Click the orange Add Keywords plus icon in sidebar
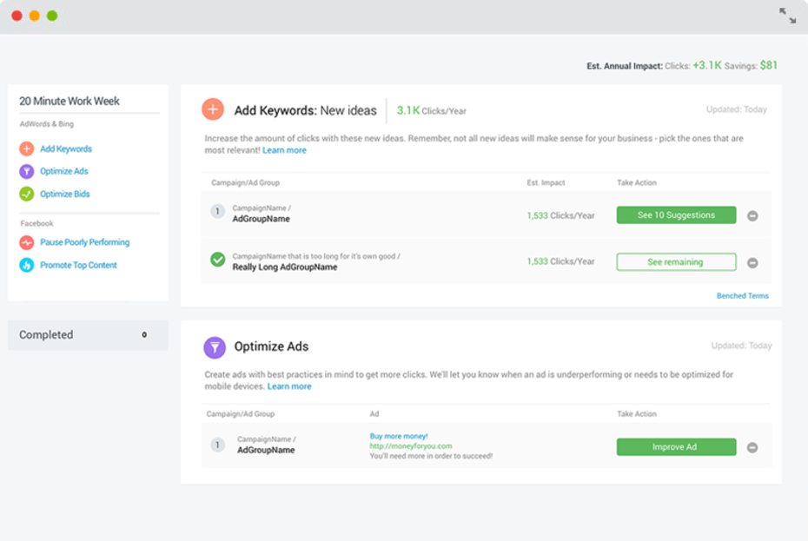Image resolution: width=808 pixels, height=541 pixels. pos(27,148)
